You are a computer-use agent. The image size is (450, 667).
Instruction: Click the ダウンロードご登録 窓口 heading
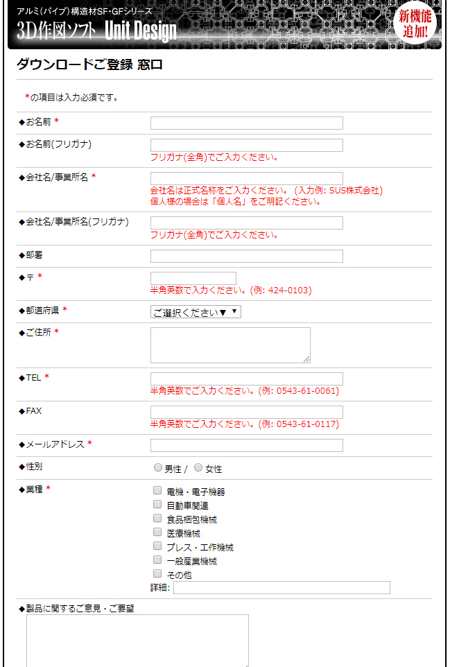point(89,64)
